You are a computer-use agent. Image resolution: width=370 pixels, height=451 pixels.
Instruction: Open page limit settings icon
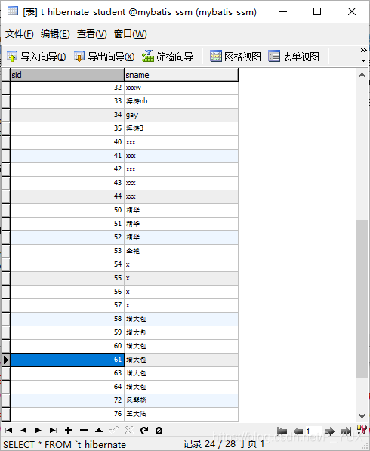(x=362, y=430)
